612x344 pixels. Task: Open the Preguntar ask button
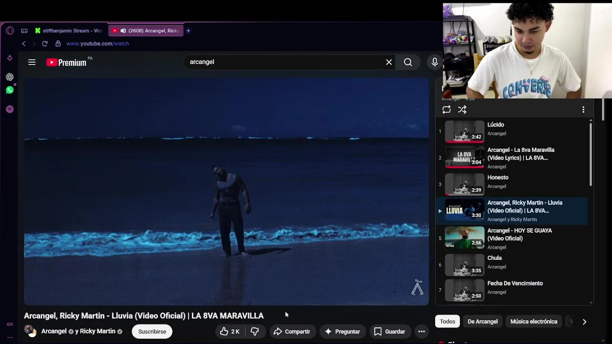click(x=342, y=332)
